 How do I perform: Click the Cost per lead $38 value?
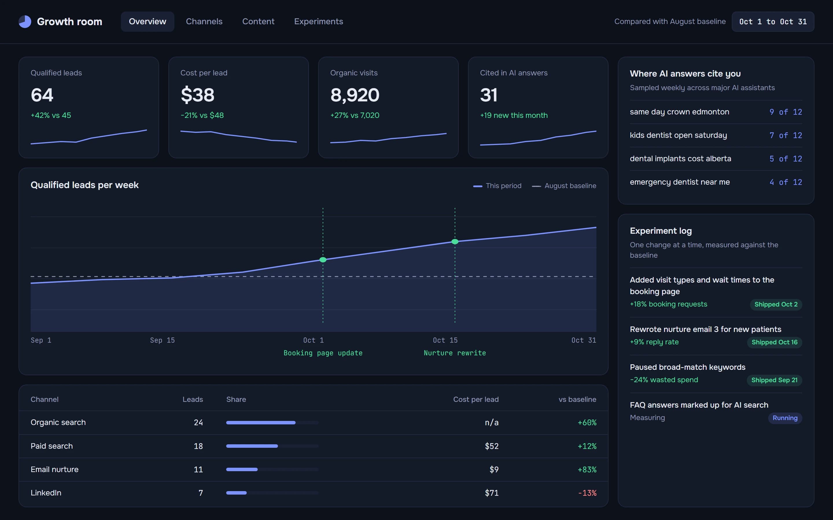(x=198, y=95)
